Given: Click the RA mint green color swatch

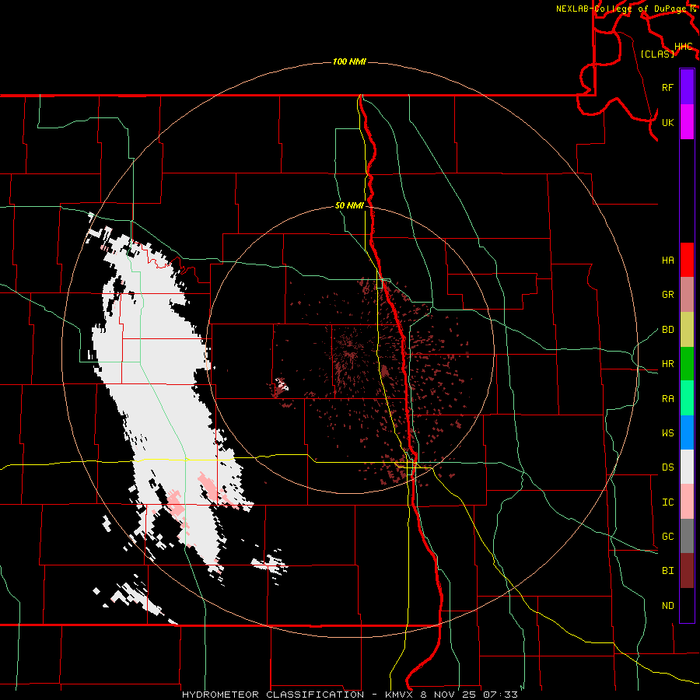Looking at the screenshot, I should point(687,397).
